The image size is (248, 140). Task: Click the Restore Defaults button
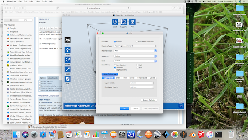[149, 100]
